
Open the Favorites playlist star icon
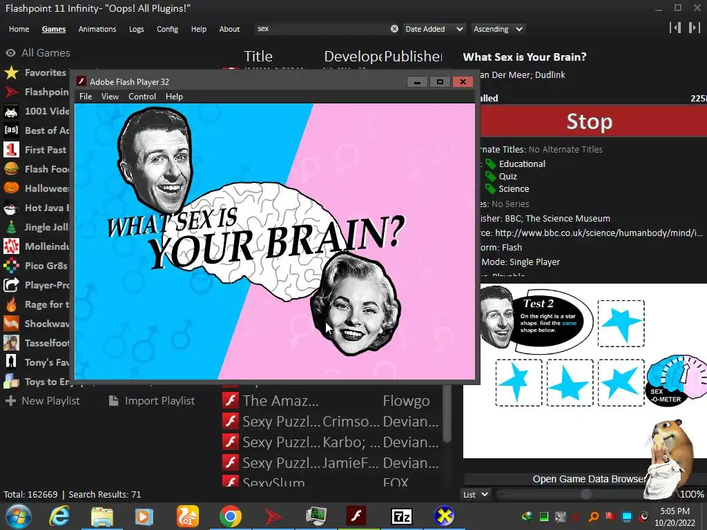tap(11, 72)
